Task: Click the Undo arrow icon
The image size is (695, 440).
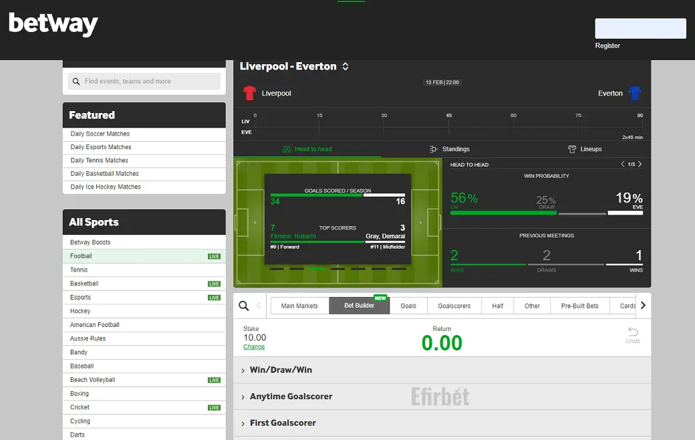Action: click(633, 331)
